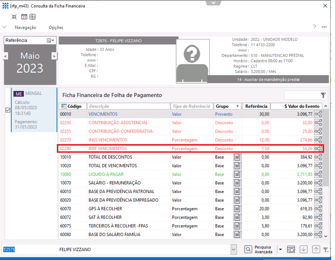
Task: Select the ME MENSAL calculation panel
Action: tap(34, 110)
